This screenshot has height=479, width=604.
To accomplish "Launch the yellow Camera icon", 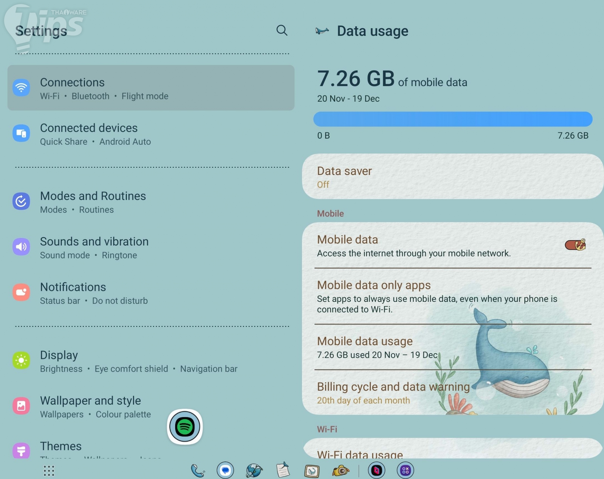I will tap(341, 470).
